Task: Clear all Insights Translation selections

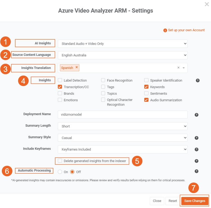Action: click(178, 68)
